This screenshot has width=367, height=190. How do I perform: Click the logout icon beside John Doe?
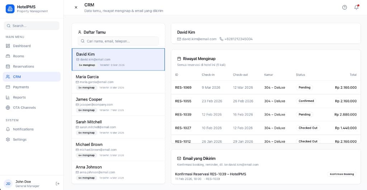pyautogui.click(x=57, y=184)
